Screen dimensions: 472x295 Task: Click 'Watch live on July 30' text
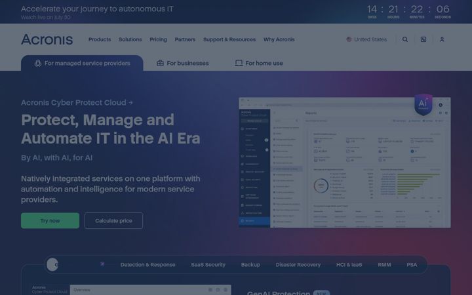click(46, 17)
